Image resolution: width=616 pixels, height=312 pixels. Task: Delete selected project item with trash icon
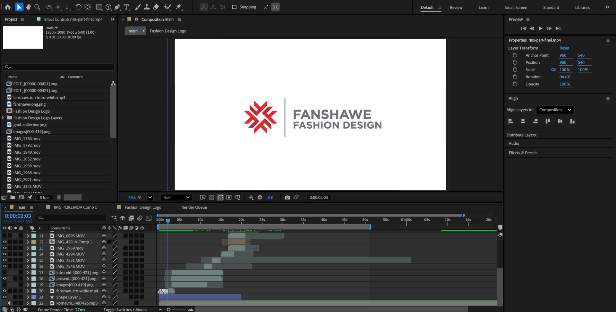[59, 197]
